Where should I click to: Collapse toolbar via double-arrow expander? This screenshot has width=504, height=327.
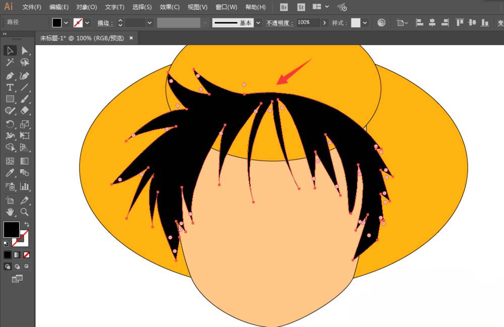pos(5,34)
